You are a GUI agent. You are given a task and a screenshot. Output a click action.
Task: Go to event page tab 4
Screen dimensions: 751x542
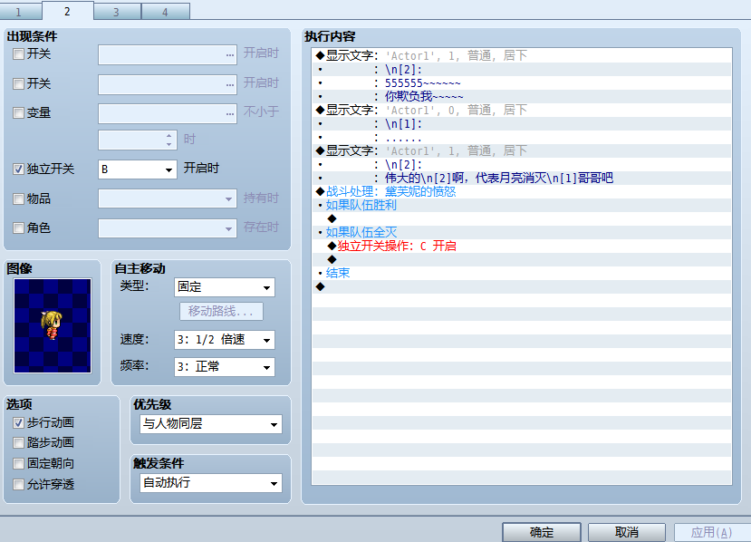click(x=166, y=12)
